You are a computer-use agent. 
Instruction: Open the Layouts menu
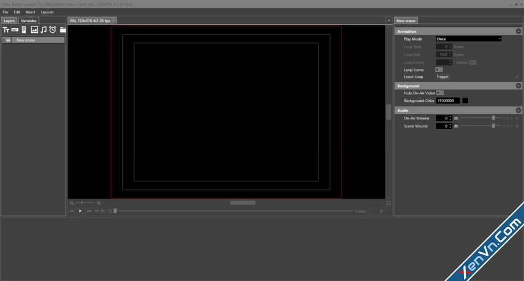tap(47, 12)
